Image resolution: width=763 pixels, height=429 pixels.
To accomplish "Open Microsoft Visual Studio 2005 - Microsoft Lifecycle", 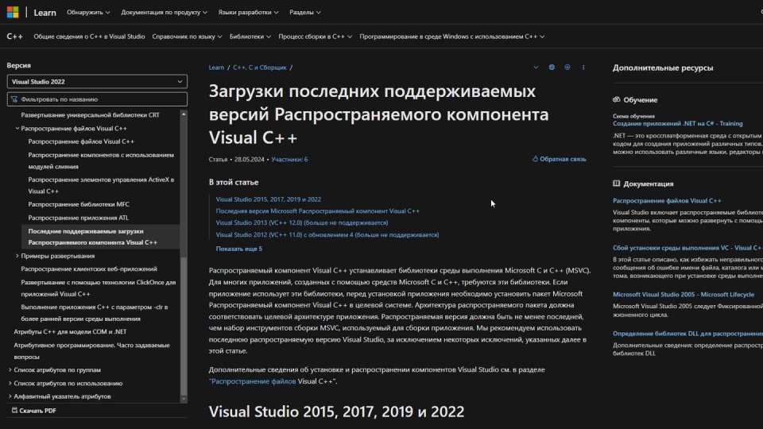I will tap(684, 294).
